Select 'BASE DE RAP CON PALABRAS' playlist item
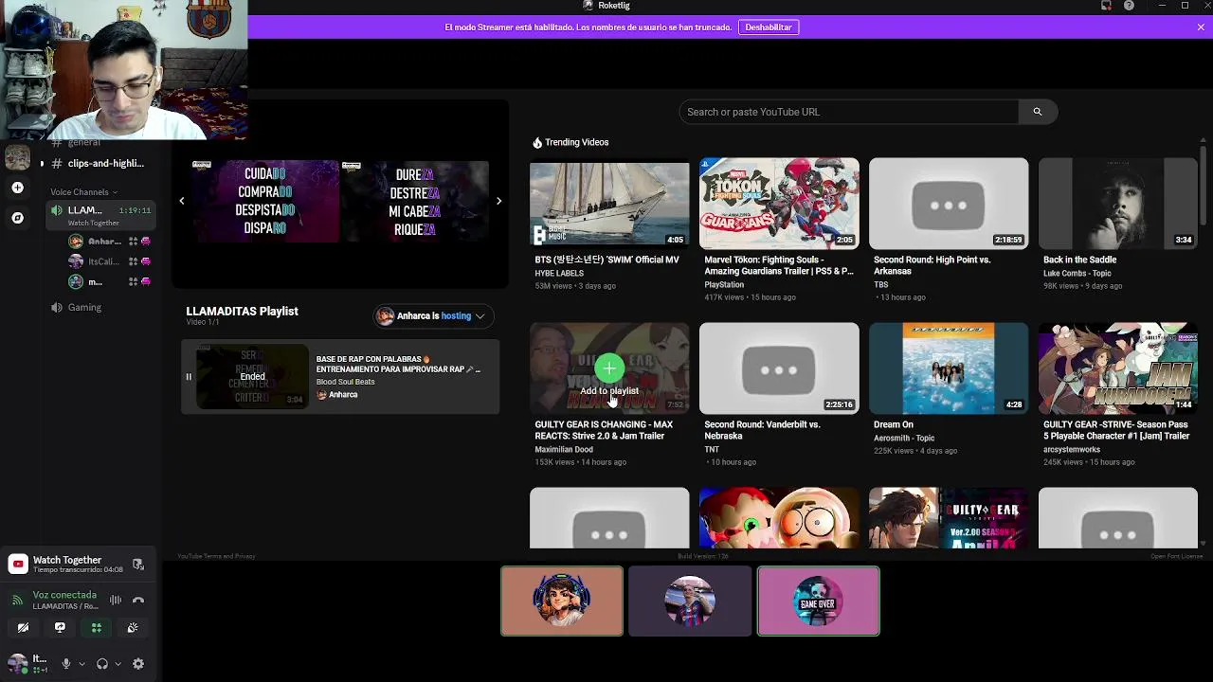Viewport: 1213px width, 682px height. tap(340, 377)
